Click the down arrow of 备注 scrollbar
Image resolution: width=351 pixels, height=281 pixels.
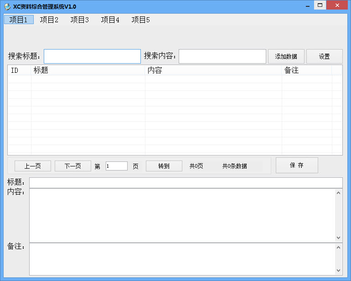[x=338, y=271]
